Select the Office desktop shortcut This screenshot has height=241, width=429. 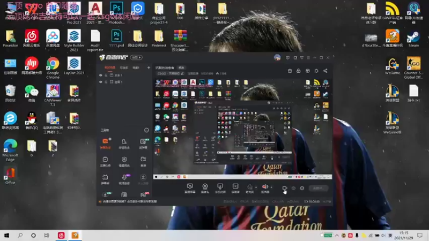coord(10,176)
